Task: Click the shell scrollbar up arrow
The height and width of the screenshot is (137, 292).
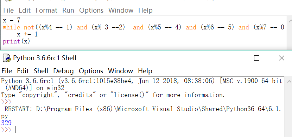Action: [289, 81]
